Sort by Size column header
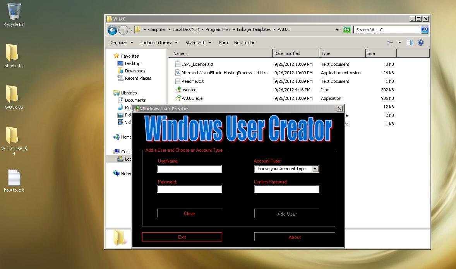 pos(381,53)
